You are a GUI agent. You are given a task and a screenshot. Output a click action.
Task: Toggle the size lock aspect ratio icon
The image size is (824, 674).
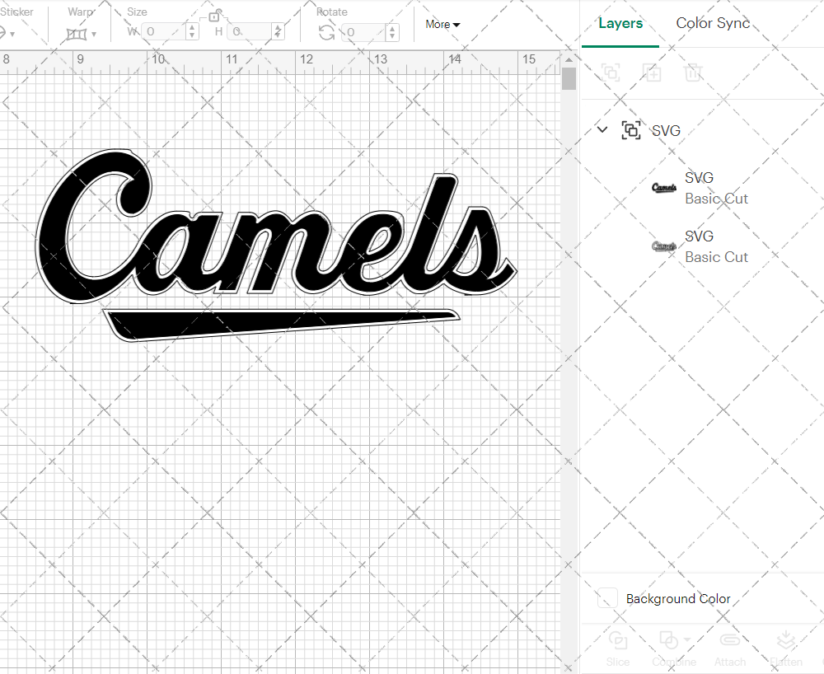216,15
